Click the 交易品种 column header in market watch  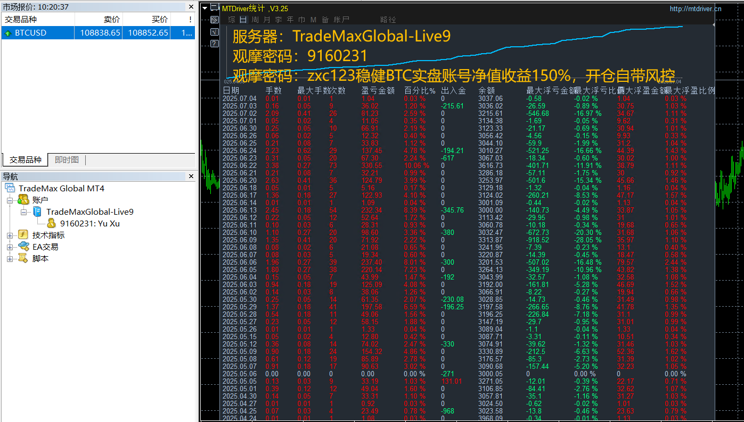(x=38, y=20)
